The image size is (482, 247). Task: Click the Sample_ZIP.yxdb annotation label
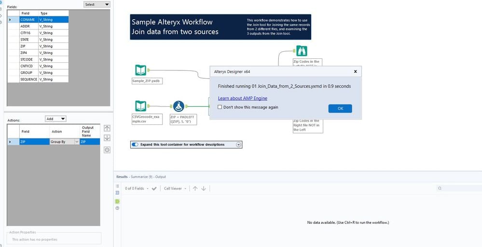coord(147,82)
